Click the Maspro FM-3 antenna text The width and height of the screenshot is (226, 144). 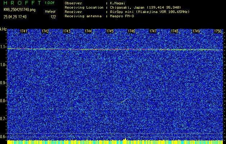click(122, 16)
